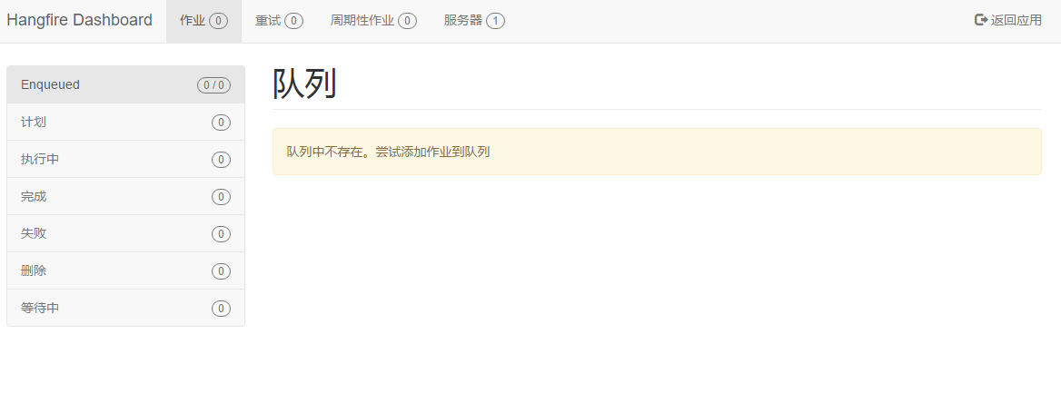Open the 计划 jobs list

pyautogui.click(x=126, y=123)
